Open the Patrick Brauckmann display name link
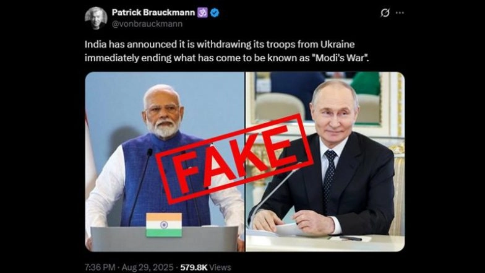Screen dimensions: 485x273 point(153,12)
